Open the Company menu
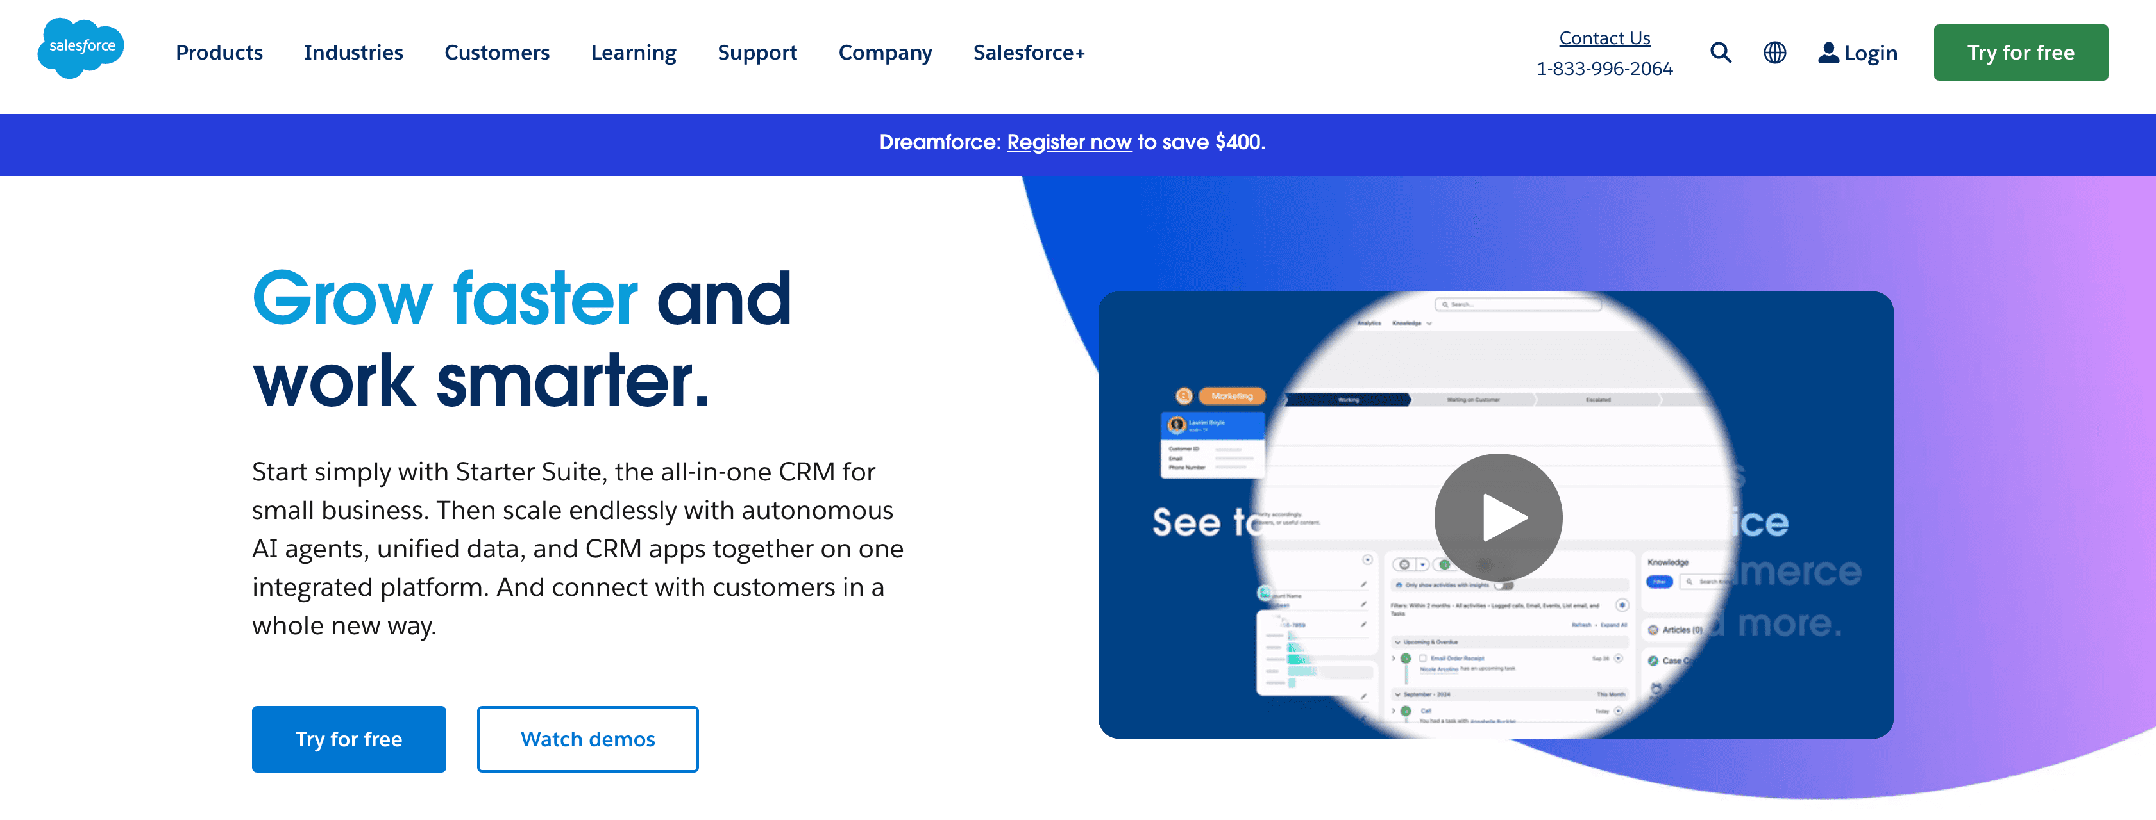2156x820 pixels. coord(885,53)
